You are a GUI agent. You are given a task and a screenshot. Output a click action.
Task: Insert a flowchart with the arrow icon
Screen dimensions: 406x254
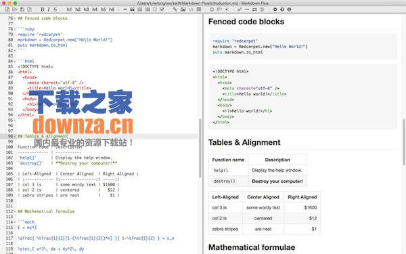pyautogui.click(x=247, y=9)
